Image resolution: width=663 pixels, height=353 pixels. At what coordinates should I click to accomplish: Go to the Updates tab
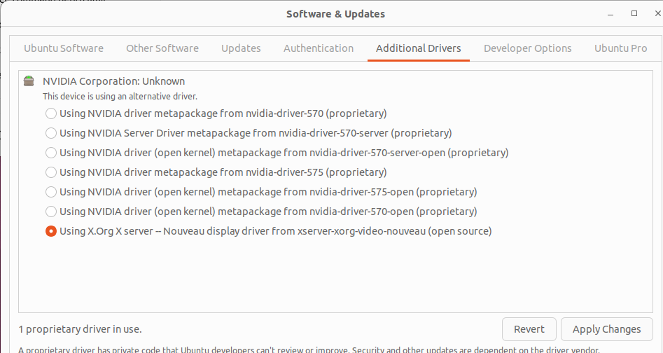(241, 48)
